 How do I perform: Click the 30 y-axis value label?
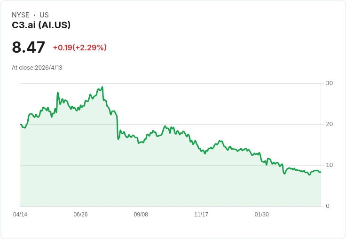pyautogui.click(x=330, y=83)
